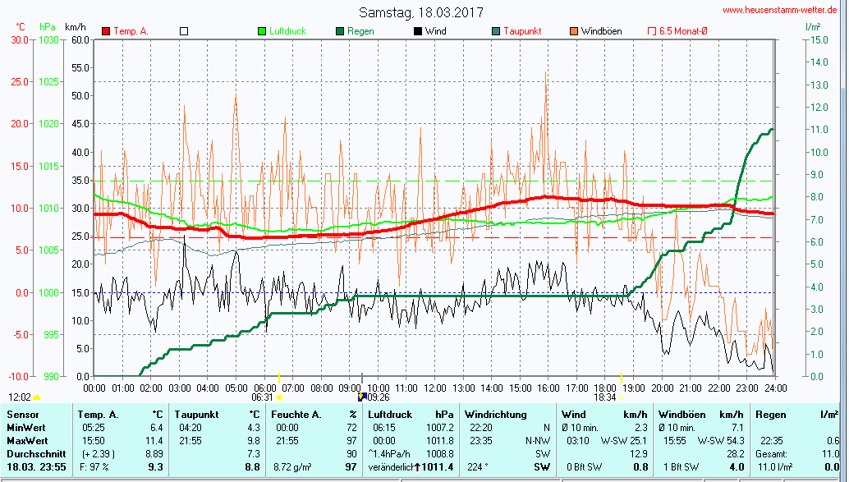
Task: Click the sun icon next to 12:02
Action: [x=37, y=397]
